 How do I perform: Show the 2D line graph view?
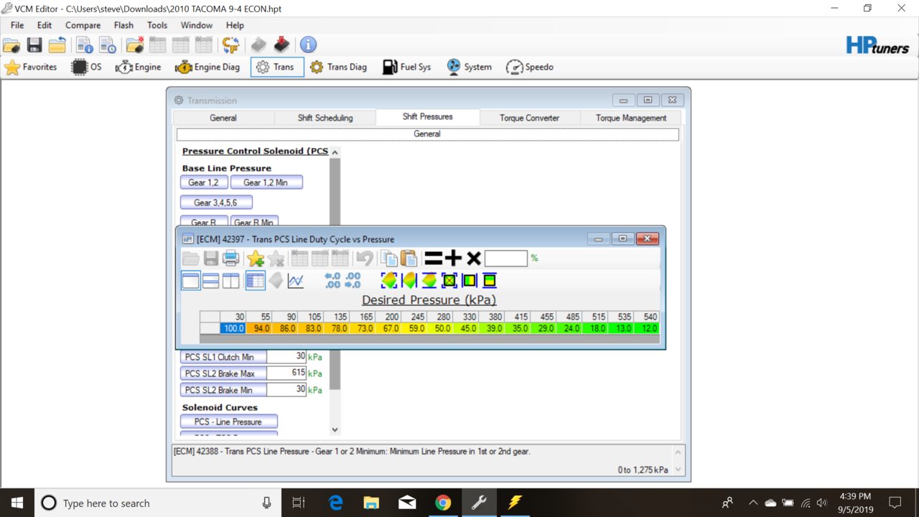tap(296, 281)
